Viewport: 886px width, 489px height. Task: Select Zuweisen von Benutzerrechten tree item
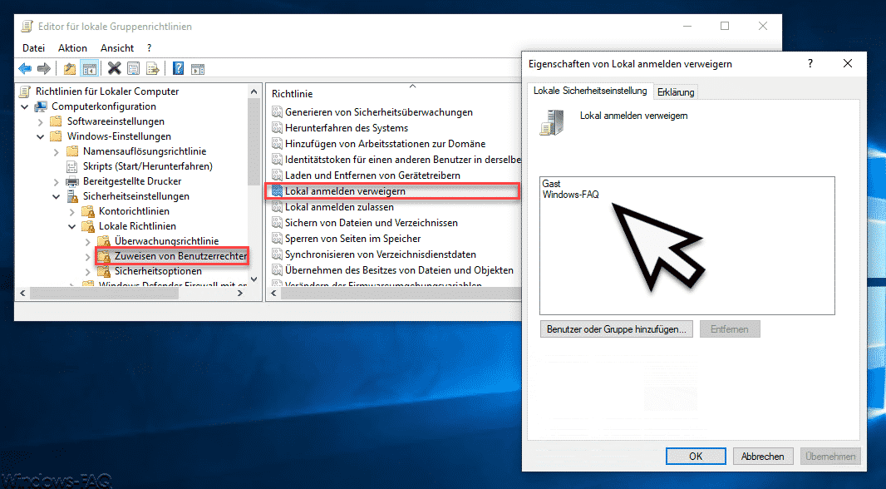point(180,256)
